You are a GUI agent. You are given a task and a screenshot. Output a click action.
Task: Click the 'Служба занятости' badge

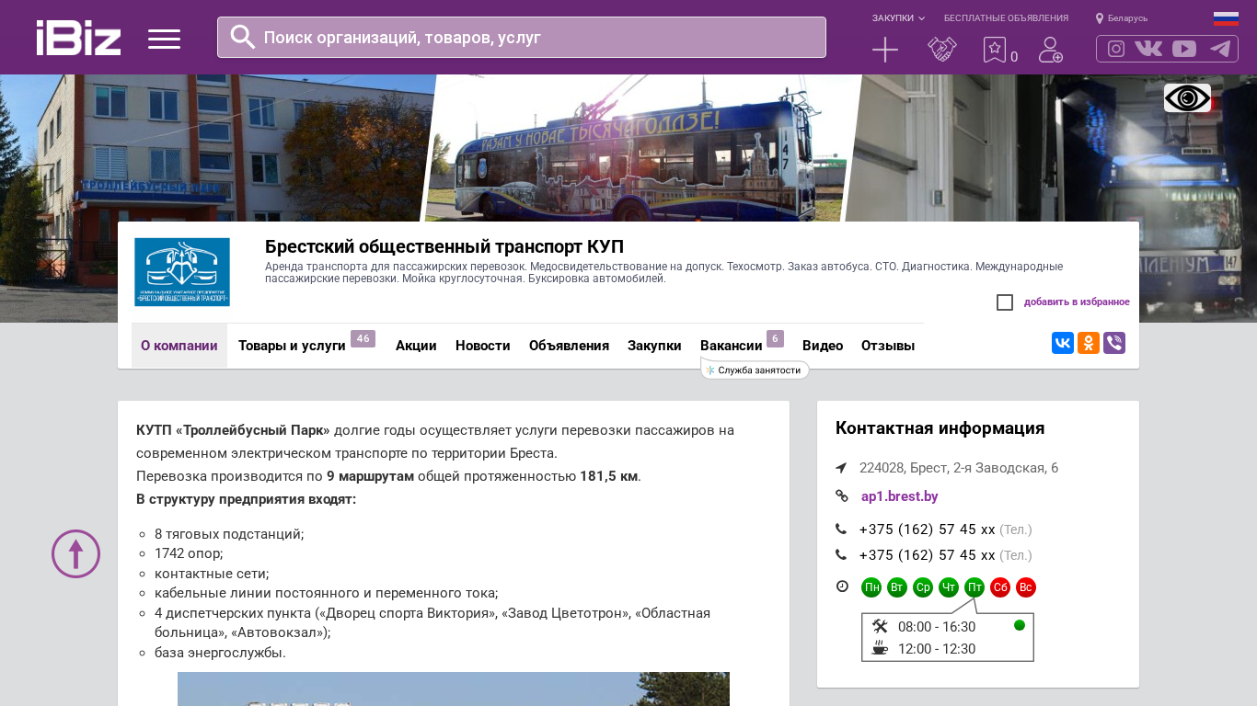(x=755, y=370)
